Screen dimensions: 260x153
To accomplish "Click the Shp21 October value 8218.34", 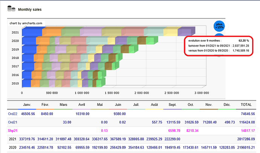I will (192, 131).
